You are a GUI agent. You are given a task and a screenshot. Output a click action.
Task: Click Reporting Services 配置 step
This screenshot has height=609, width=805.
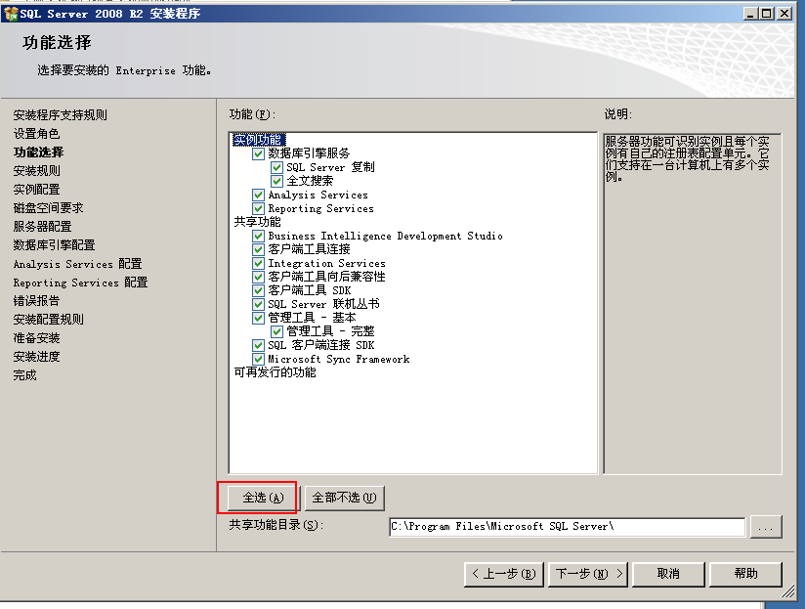(x=81, y=283)
